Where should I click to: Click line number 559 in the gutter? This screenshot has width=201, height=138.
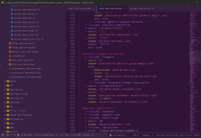click(x=73, y=54)
